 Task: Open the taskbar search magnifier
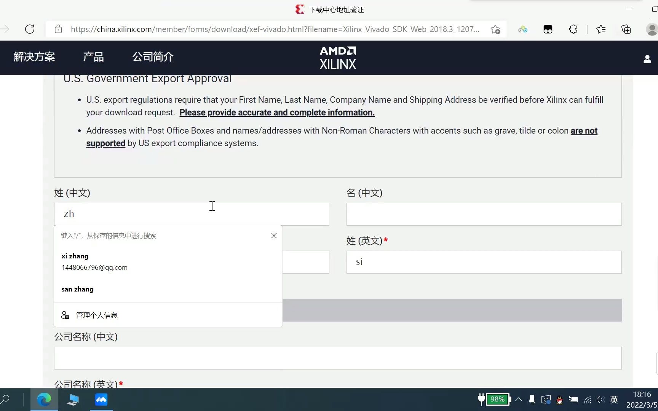[x=5, y=400]
